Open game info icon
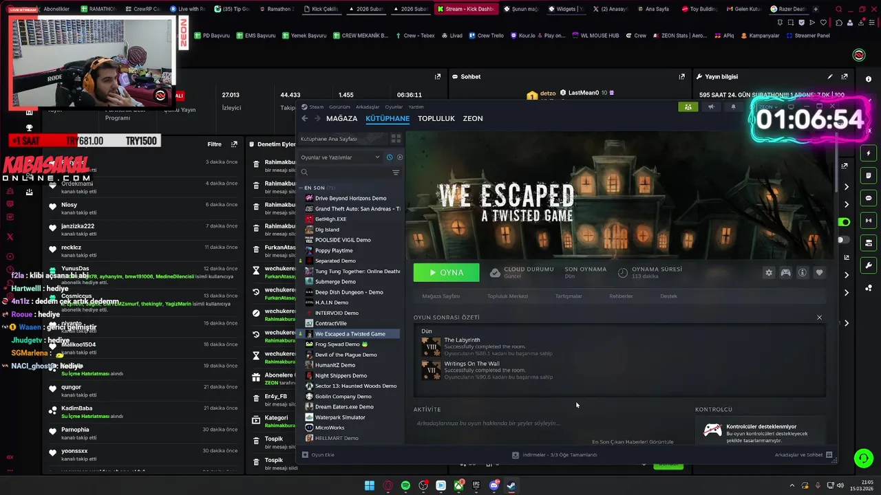The image size is (881, 495). point(803,273)
